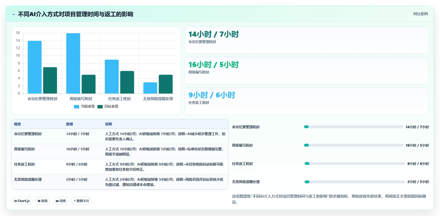The image size is (440, 216).
Task: Click the blue 任务返工耗时 bar in chart
Action: (112, 77)
